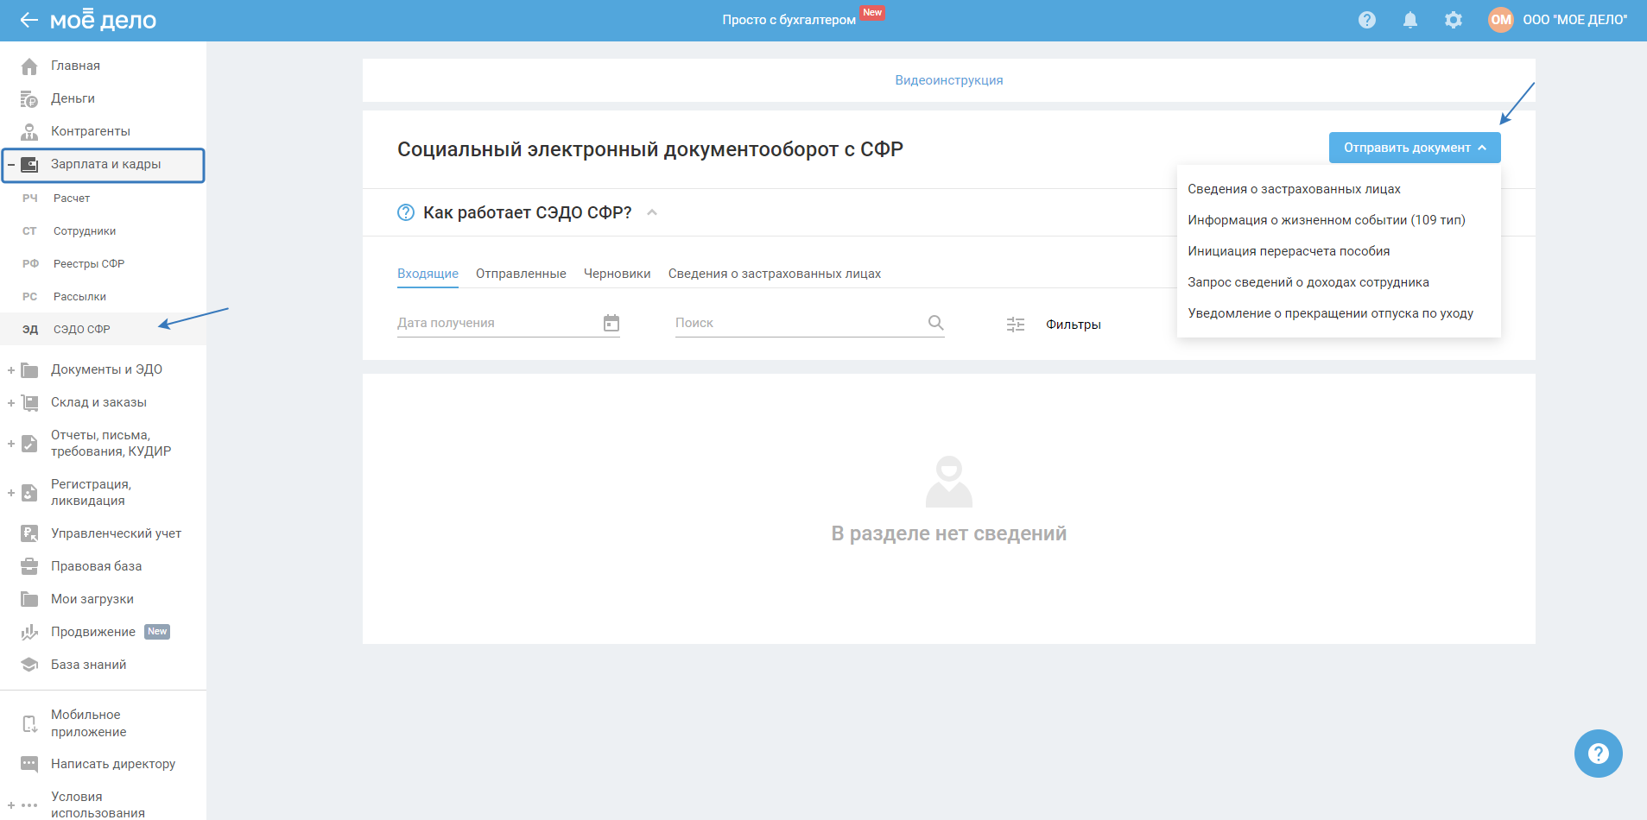Screen dimensions: 1647x820
Task: Collapse the Как работает СЭДО СФР block
Action: [652, 212]
